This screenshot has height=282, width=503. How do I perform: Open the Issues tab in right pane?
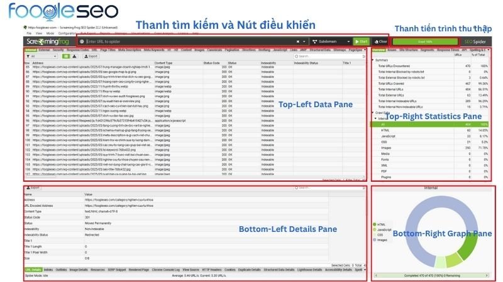coord(392,50)
